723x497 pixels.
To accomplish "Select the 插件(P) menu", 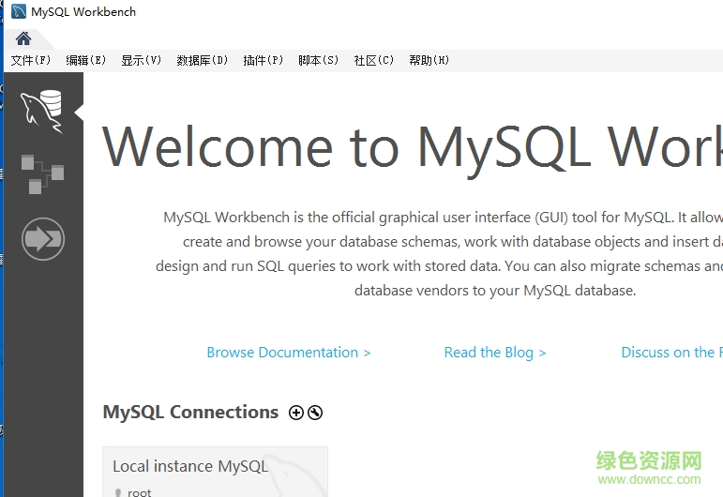I will pos(263,60).
